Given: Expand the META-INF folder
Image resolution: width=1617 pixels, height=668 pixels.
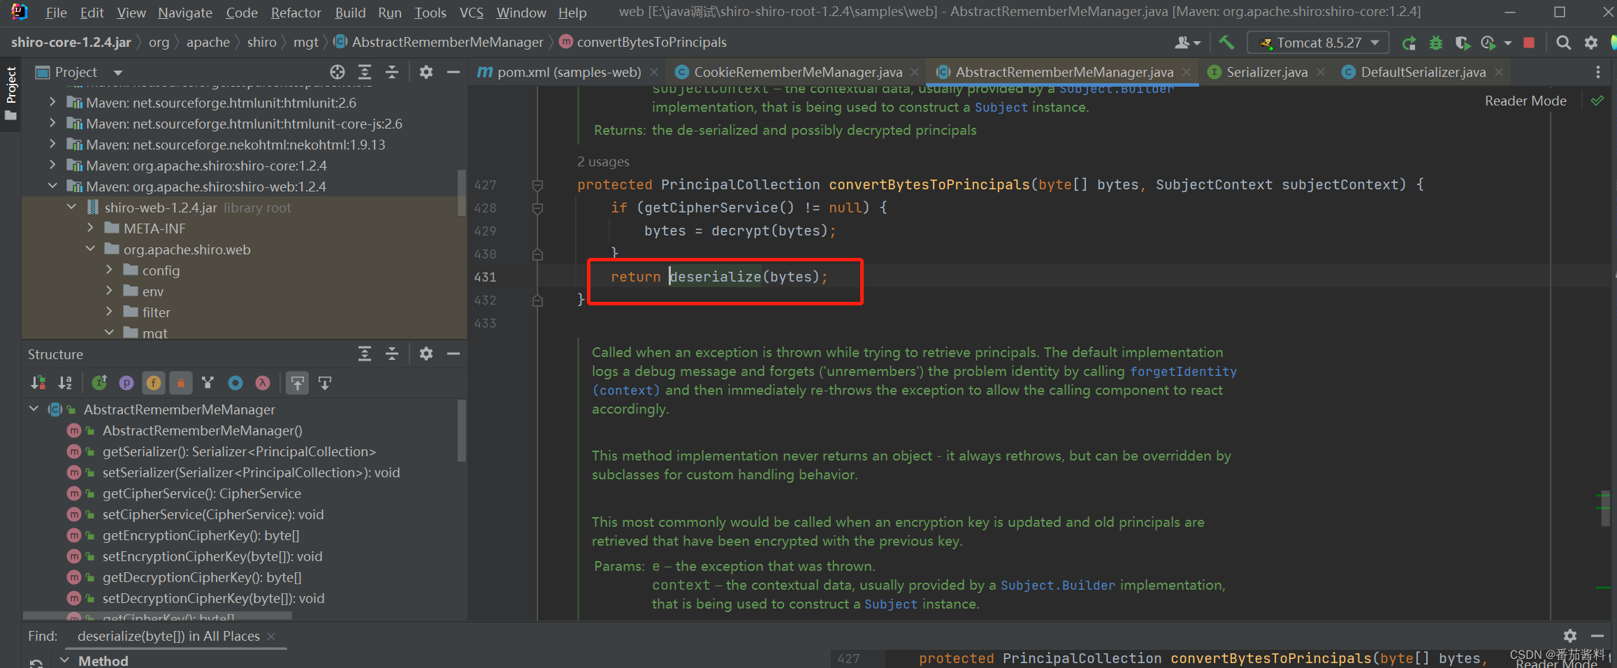Looking at the screenshot, I should click(90, 228).
